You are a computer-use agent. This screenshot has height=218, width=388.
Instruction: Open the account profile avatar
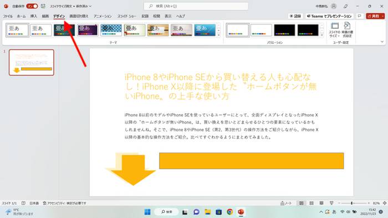(x=334, y=6)
